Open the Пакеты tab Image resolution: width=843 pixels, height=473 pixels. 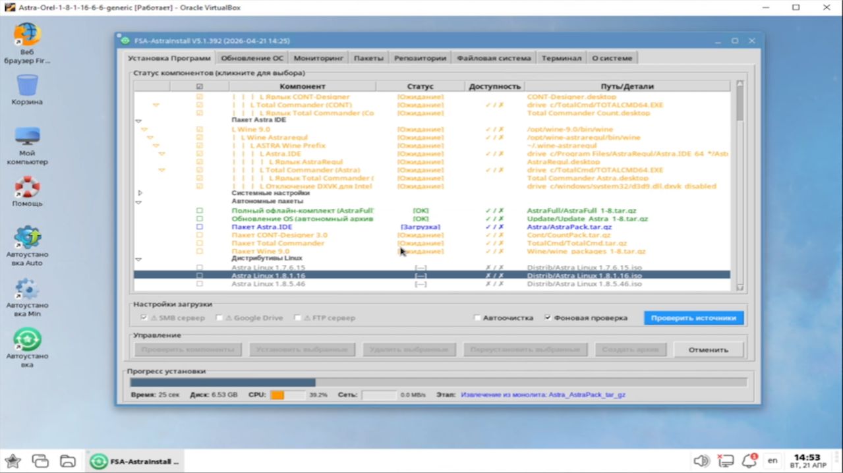click(368, 58)
